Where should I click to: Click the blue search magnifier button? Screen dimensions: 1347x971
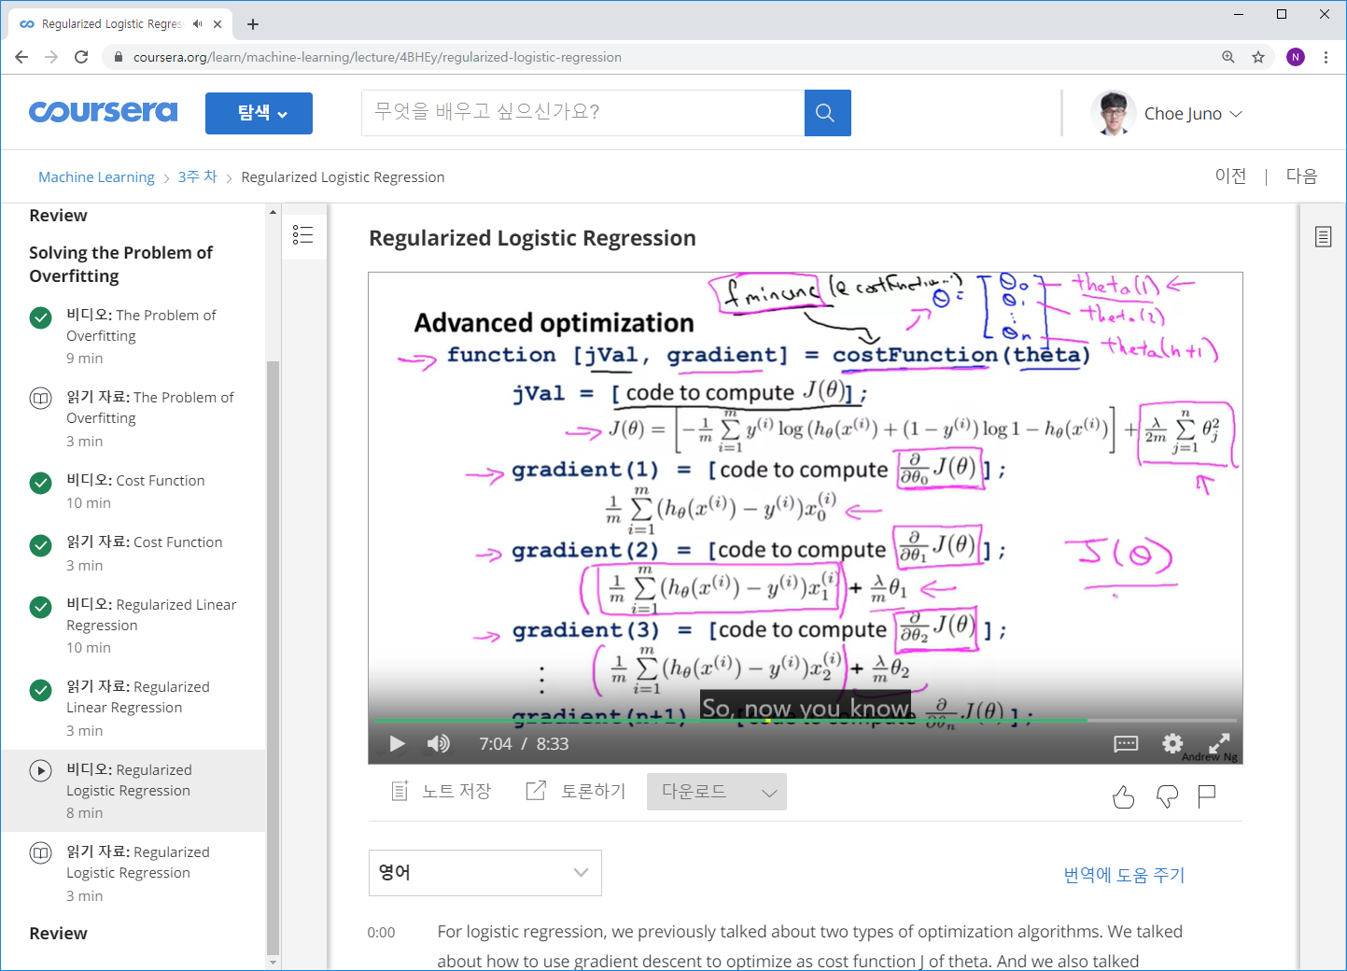827,113
